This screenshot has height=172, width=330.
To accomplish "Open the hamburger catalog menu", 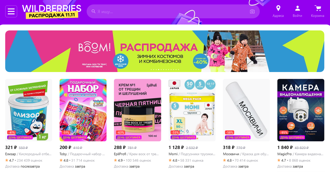I will (x=11, y=11).
